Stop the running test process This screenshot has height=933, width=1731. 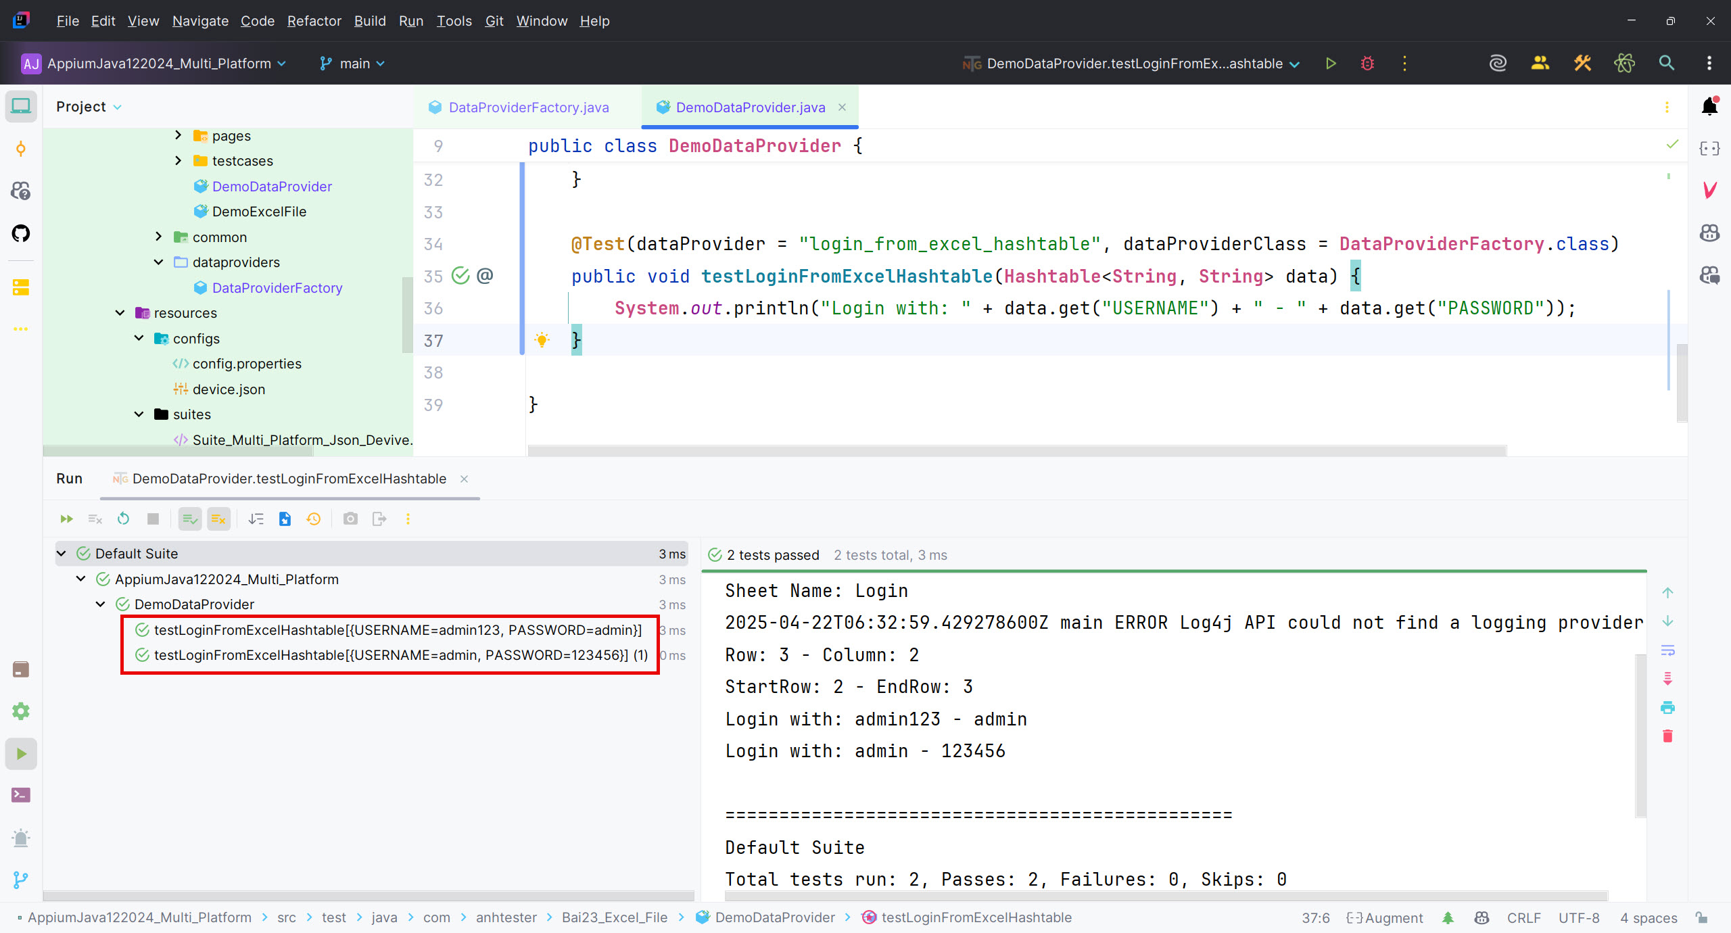[x=153, y=519]
